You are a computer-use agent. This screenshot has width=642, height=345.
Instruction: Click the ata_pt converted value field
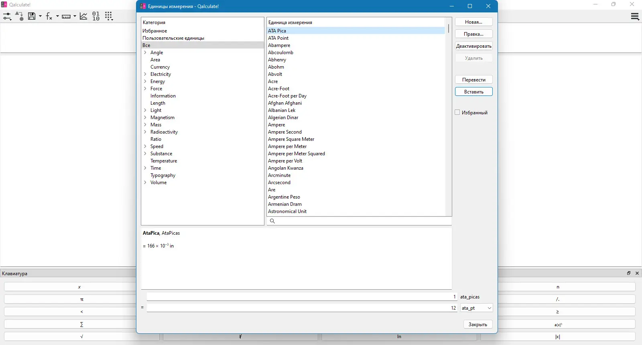(x=302, y=308)
